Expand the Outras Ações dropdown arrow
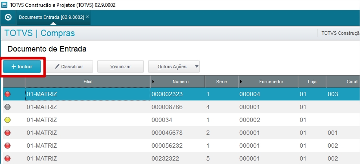The height and width of the screenshot is (164, 360). click(196, 67)
